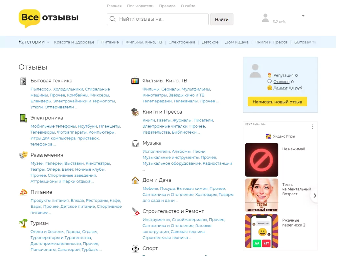Expand the Категории dropdown menu
This screenshot has height=257, width=337.
(34, 42)
